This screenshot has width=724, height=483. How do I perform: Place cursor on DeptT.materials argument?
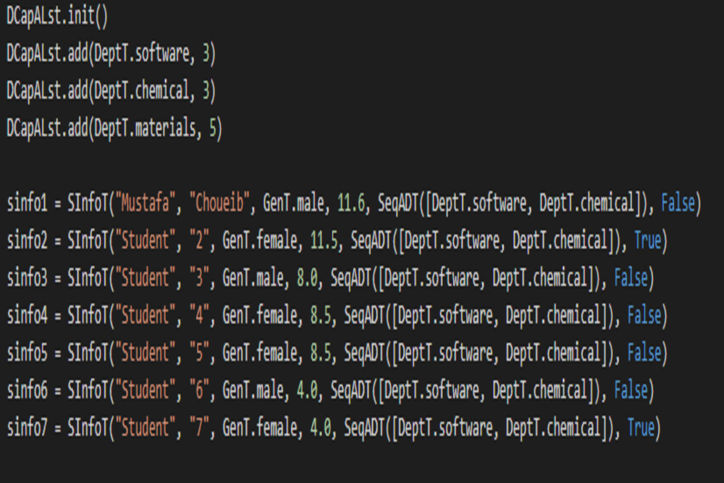pos(145,128)
